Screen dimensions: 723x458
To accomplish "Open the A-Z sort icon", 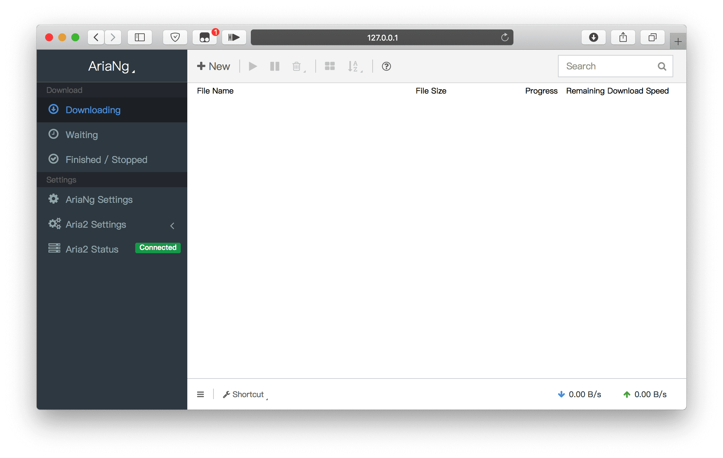I will (354, 66).
